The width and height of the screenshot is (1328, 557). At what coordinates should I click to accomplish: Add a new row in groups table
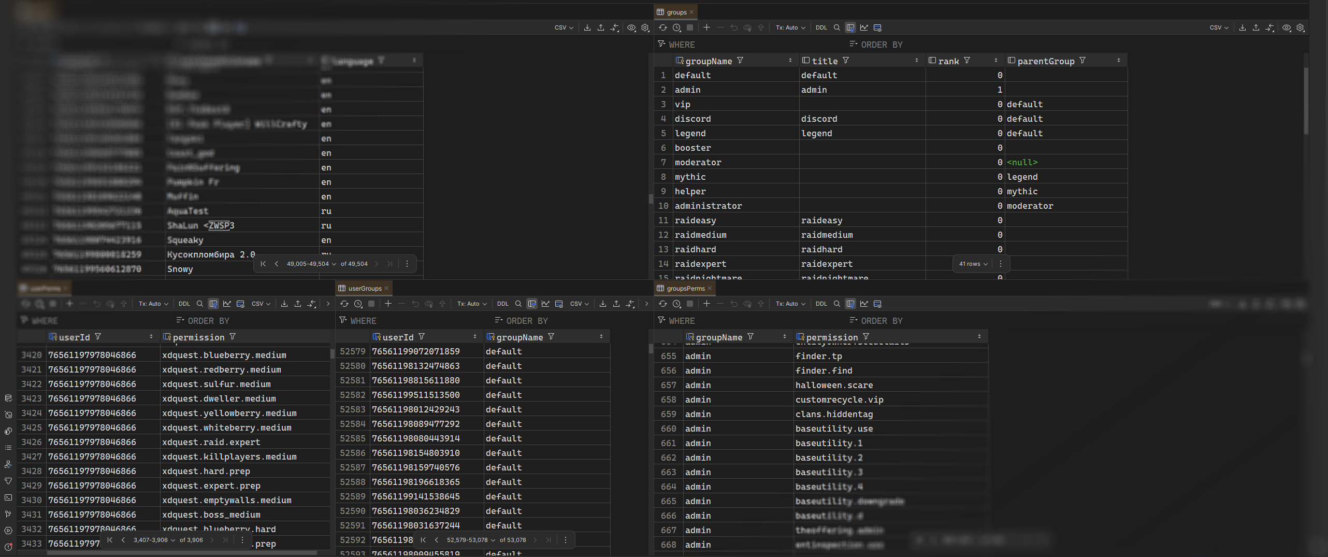click(x=706, y=27)
